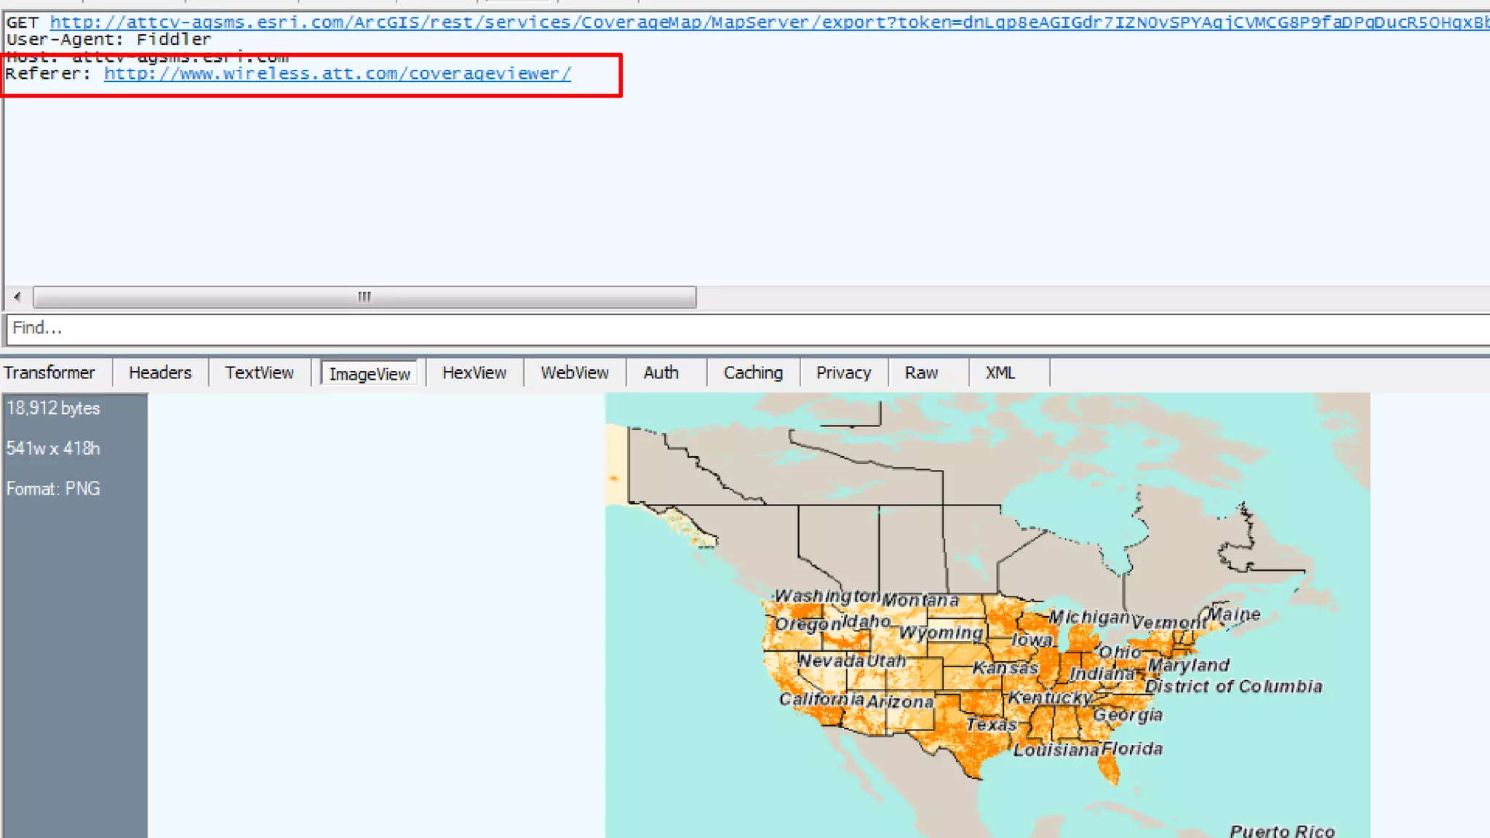The width and height of the screenshot is (1490, 838).
Task: Switch to the HexView tab
Action: click(474, 373)
